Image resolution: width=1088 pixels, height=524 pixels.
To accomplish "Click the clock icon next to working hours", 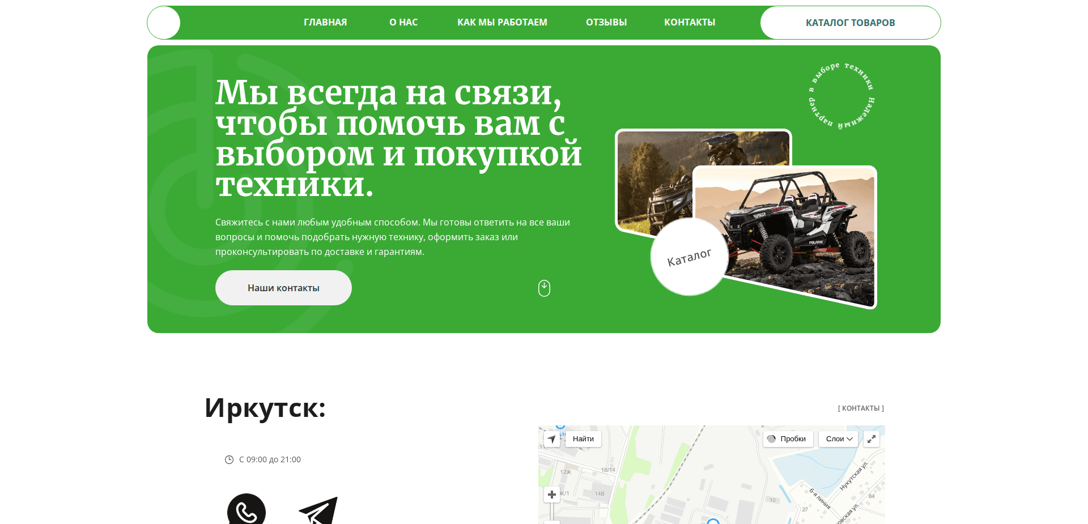I will 229,459.
